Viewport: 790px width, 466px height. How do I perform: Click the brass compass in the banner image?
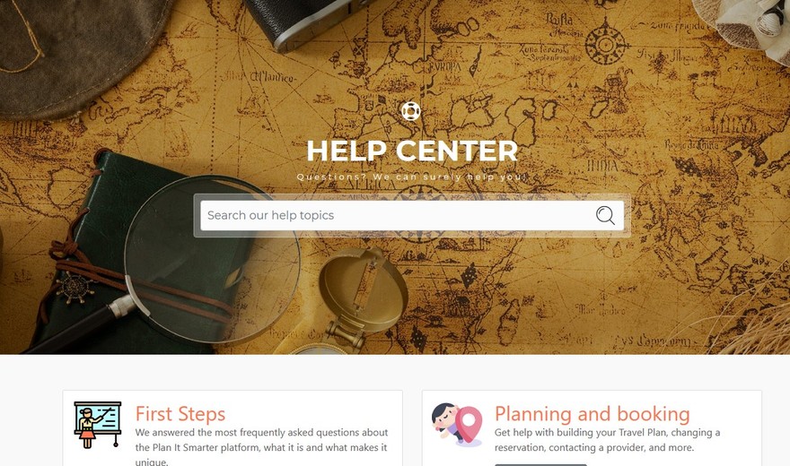(364, 298)
